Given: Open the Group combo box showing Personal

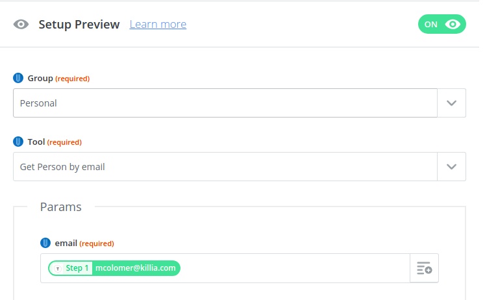Looking at the screenshot, I should point(225,103).
